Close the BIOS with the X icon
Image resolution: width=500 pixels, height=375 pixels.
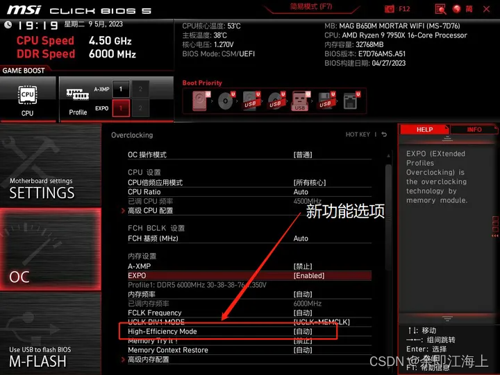pos(486,9)
